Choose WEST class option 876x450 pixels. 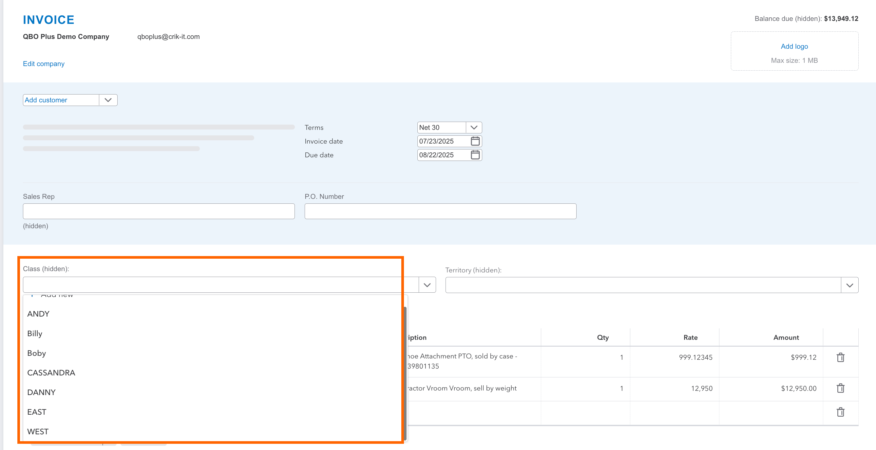point(38,432)
